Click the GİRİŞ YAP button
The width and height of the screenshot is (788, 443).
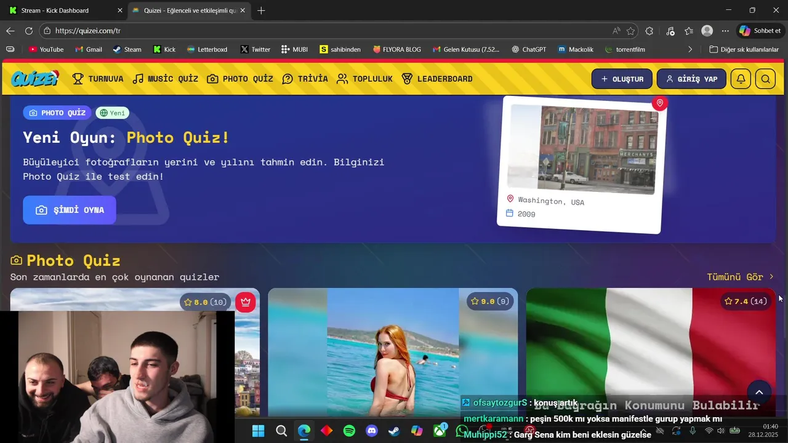[x=691, y=79]
